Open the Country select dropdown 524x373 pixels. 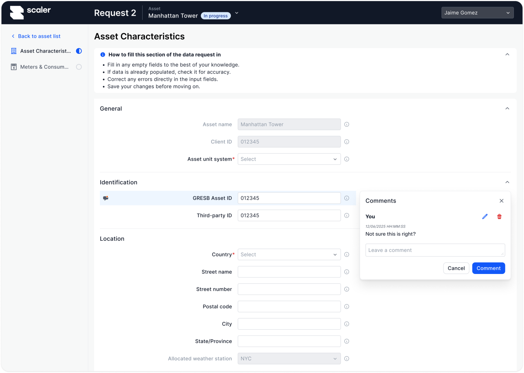pos(289,255)
